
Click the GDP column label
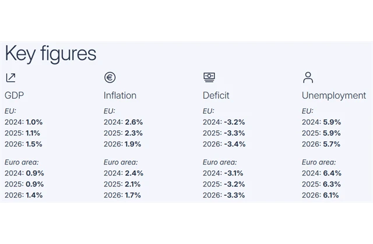point(14,95)
